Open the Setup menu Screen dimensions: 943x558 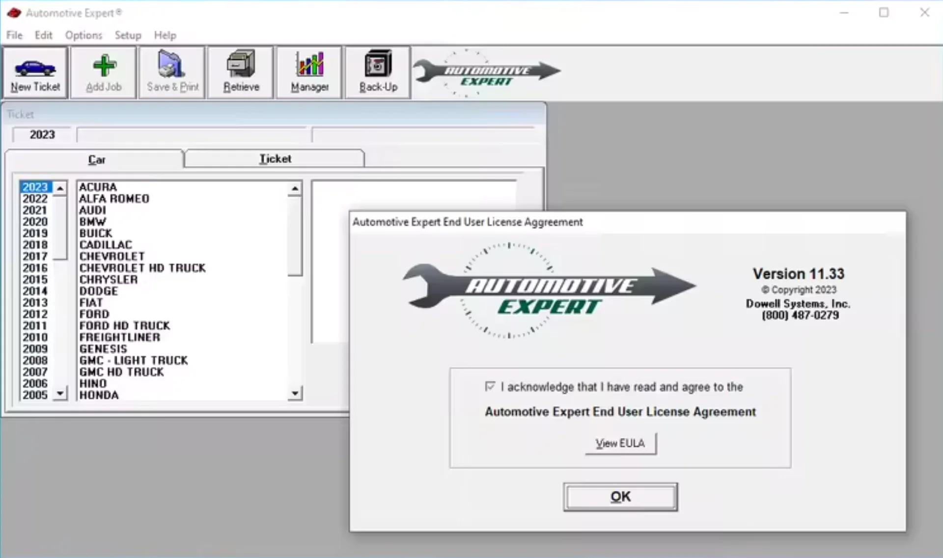tap(127, 35)
